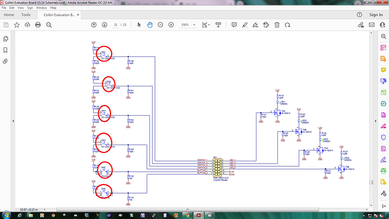
Task: Click the zoom in plus button
Action: tap(171, 25)
